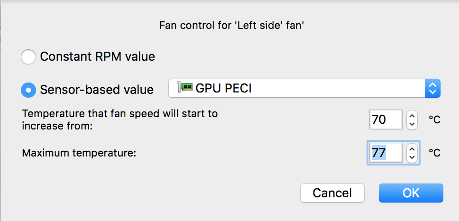
Task: Click the °C unit next to maximum temperature
Action: [434, 153]
